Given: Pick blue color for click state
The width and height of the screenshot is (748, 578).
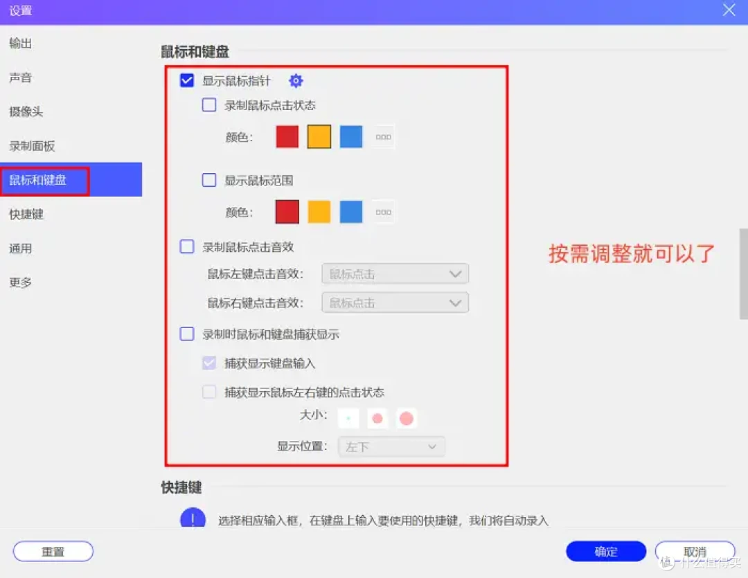Looking at the screenshot, I should pos(351,137).
